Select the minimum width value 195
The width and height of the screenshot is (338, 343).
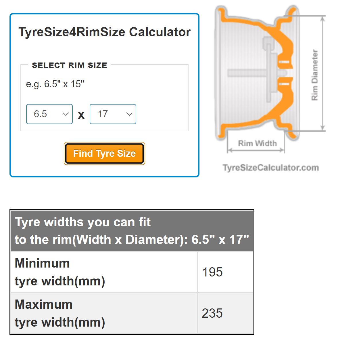(212, 272)
